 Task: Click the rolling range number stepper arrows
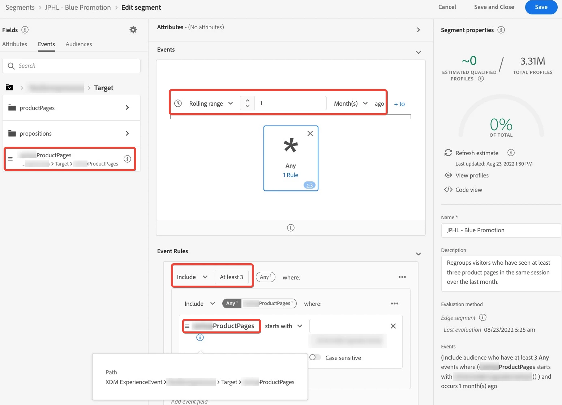coord(247,104)
